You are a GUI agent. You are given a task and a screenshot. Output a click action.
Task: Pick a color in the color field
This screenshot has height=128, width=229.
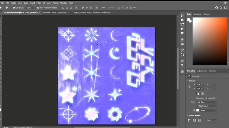click(x=210, y=41)
